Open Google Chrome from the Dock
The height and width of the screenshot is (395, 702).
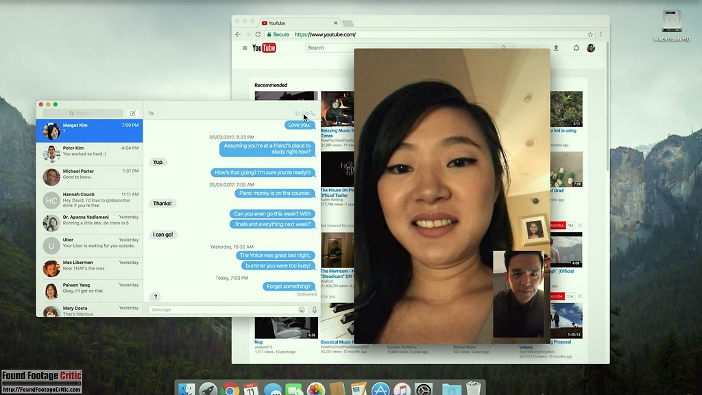(x=230, y=390)
